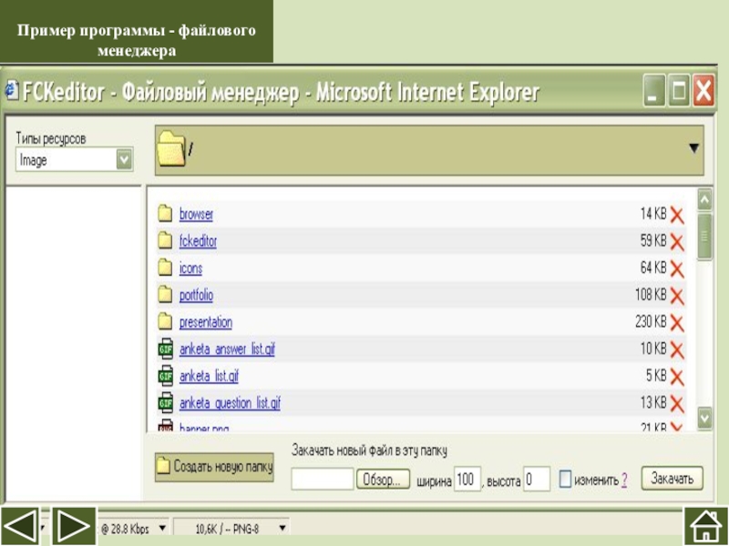Open the Типы ресурсов Image dropdown
Image resolution: width=729 pixels, height=546 pixels.
pyautogui.click(x=75, y=160)
